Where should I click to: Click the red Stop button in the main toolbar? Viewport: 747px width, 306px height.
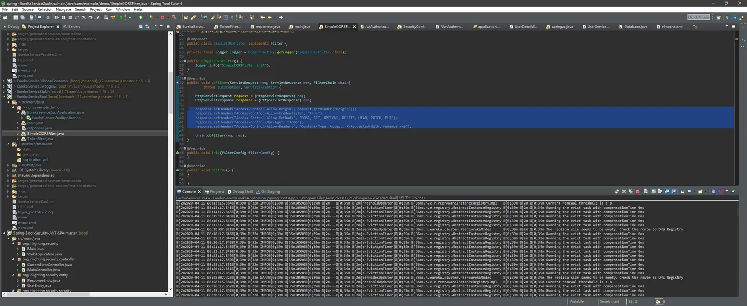point(163,17)
